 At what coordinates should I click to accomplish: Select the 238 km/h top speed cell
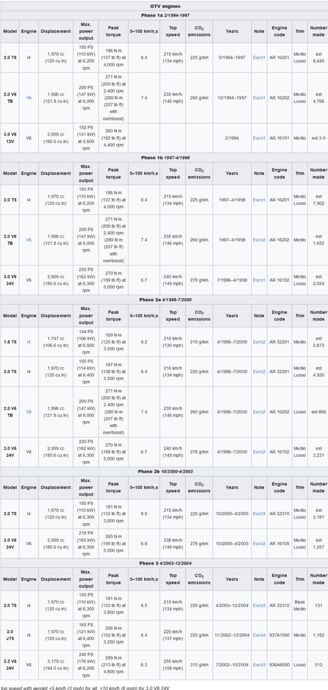pos(172,544)
